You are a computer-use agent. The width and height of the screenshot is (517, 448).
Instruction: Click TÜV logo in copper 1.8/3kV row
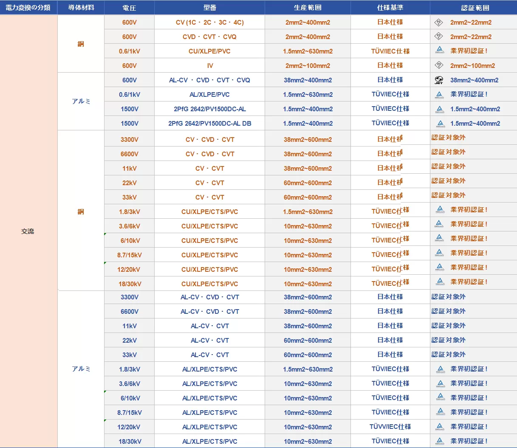440,209
